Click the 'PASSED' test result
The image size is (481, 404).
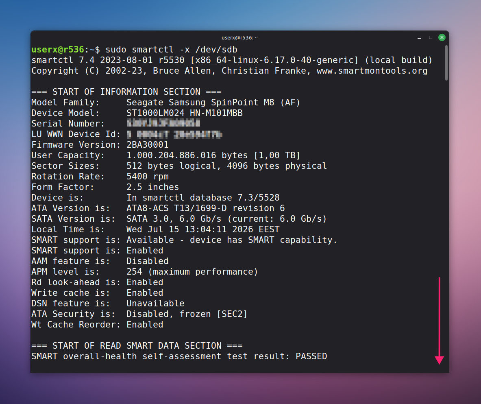tap(311, 356)
